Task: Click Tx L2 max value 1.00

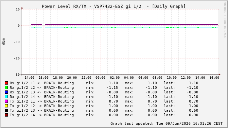Action: pos(152,106)
